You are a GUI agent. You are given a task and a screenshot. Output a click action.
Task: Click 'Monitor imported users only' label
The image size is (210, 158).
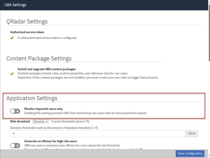tap(43, 109)
